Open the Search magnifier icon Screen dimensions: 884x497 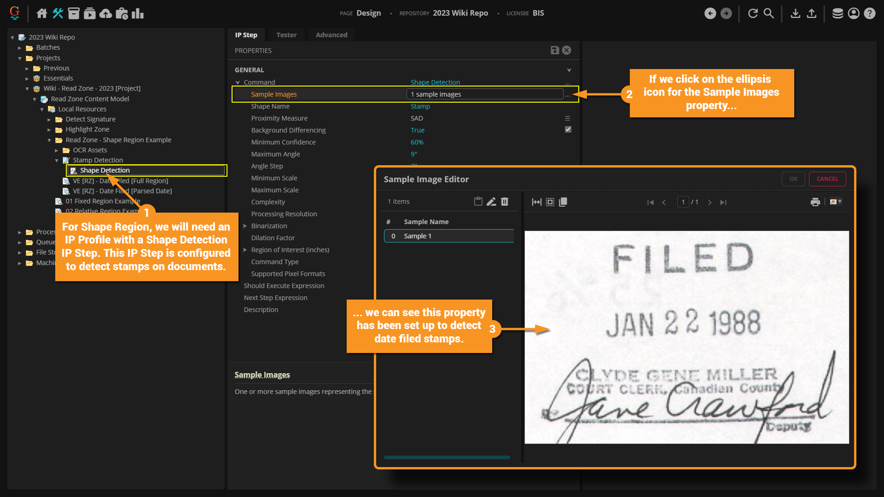(x=768, y=13)
